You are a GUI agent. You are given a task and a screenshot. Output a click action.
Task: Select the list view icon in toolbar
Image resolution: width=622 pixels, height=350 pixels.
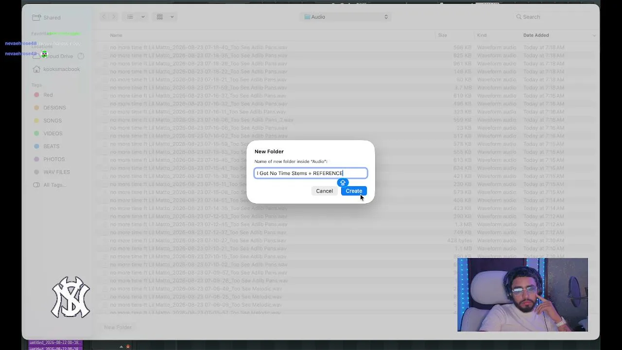click(x=130, y=17)
